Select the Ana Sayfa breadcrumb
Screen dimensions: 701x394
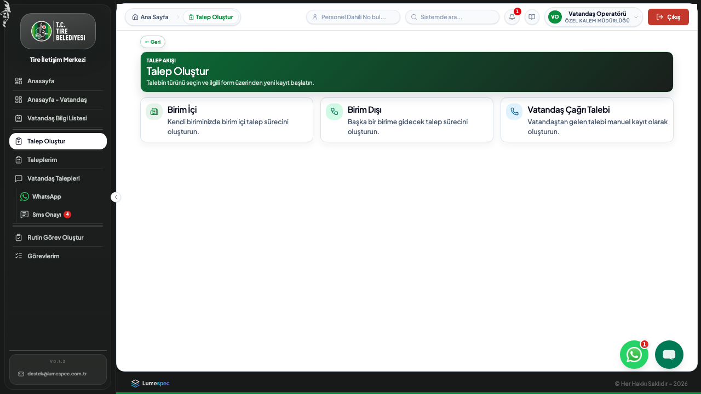coord(151,17)
